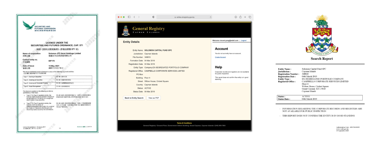Select CAMPBELLS CORPORATE SERVICES LIMITED in browser page
389x144 pixels.
tap(164, 71)
